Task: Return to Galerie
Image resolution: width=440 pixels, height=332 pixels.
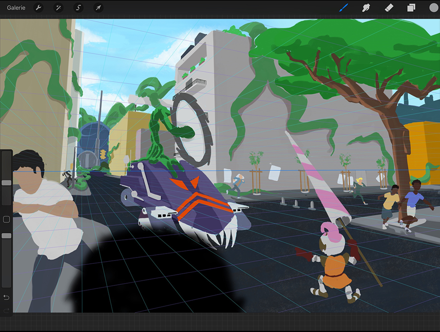Action: (x=16, y=8)
